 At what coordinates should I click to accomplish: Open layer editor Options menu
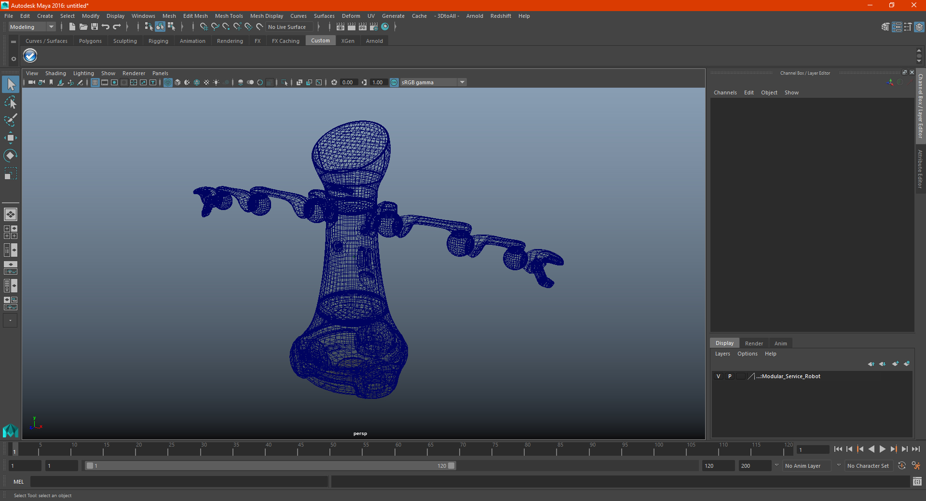[748, 354]
